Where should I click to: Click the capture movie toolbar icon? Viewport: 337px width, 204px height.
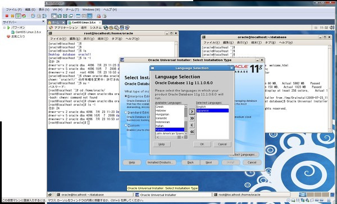(99, 16)
